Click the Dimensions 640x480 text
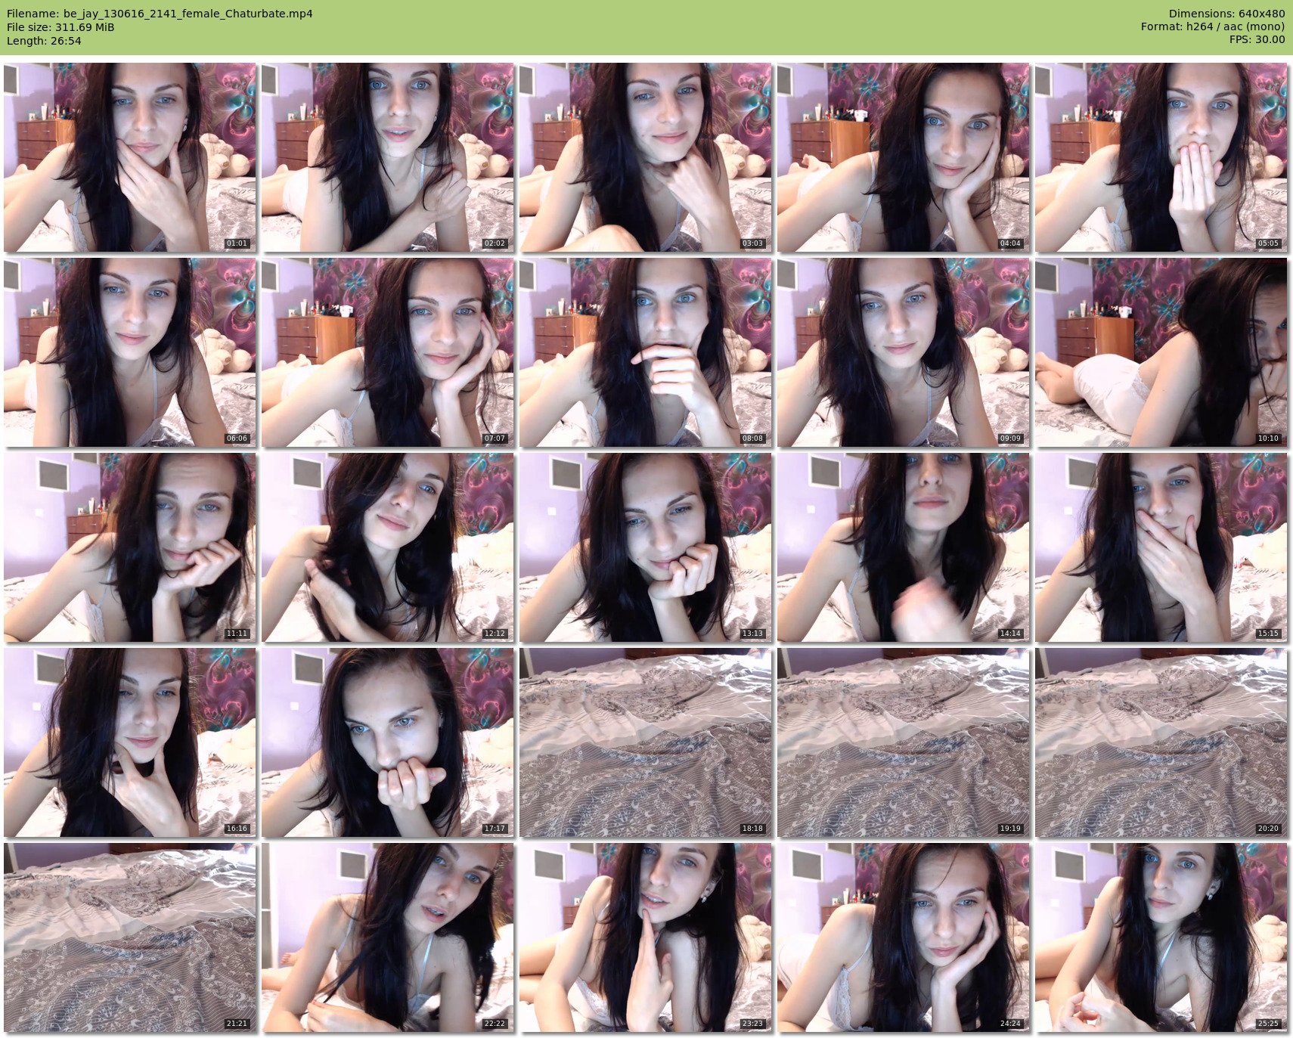Viewport: 1293px width, 1038px height. coord(1226,14)
